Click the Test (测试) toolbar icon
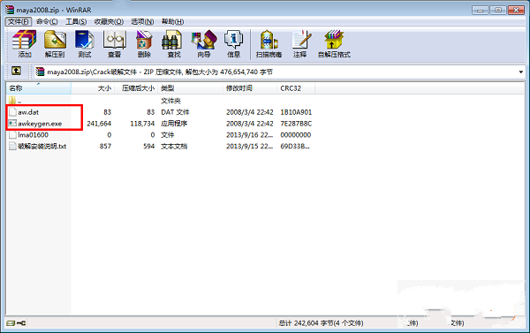 tap(85, 43)
